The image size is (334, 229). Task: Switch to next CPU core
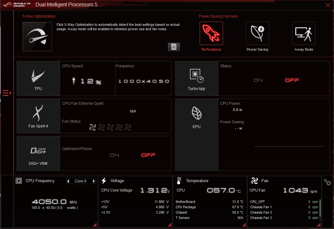(93, 181)
